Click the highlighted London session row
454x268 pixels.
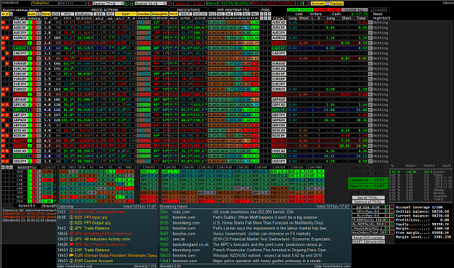click(x=368, y=180)
